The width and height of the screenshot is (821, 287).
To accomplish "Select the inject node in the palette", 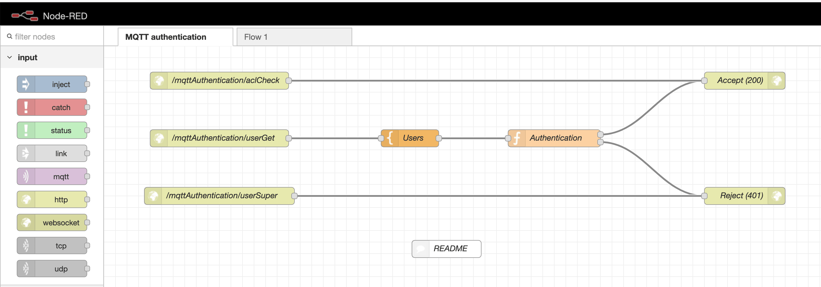I will click(52, 84).
